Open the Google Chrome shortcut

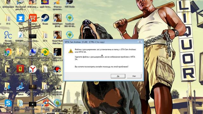[x=8, y=52]
